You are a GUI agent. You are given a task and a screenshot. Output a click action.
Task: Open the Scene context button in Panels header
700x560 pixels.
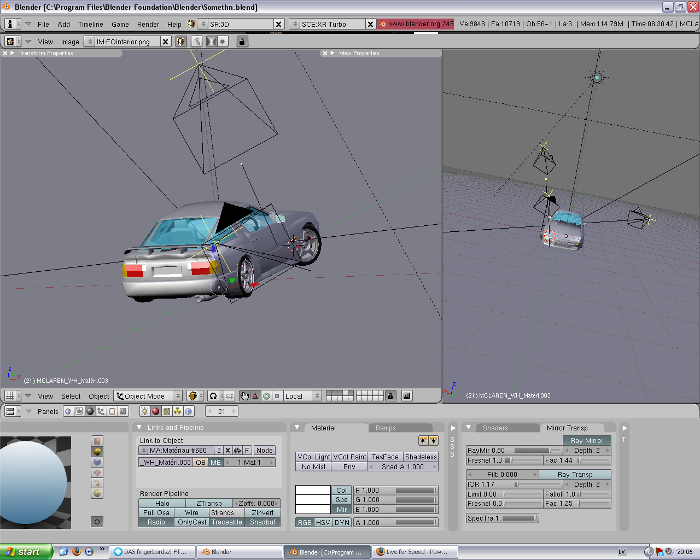[123, 411]
